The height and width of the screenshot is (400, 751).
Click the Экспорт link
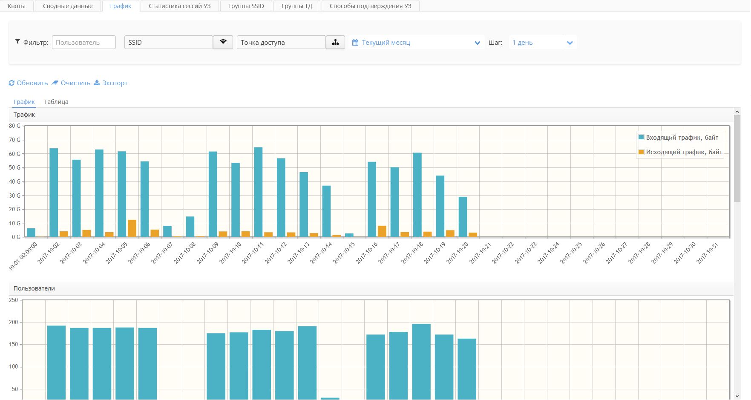point(115,83)
